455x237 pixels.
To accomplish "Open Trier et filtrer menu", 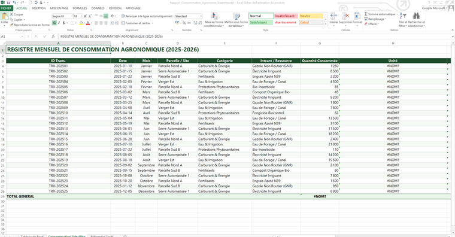I will click(403, 20).
